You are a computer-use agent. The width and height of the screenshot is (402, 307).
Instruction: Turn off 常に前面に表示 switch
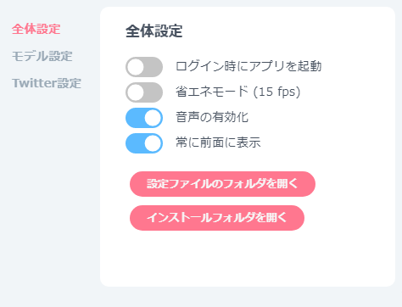click(144, 143)
